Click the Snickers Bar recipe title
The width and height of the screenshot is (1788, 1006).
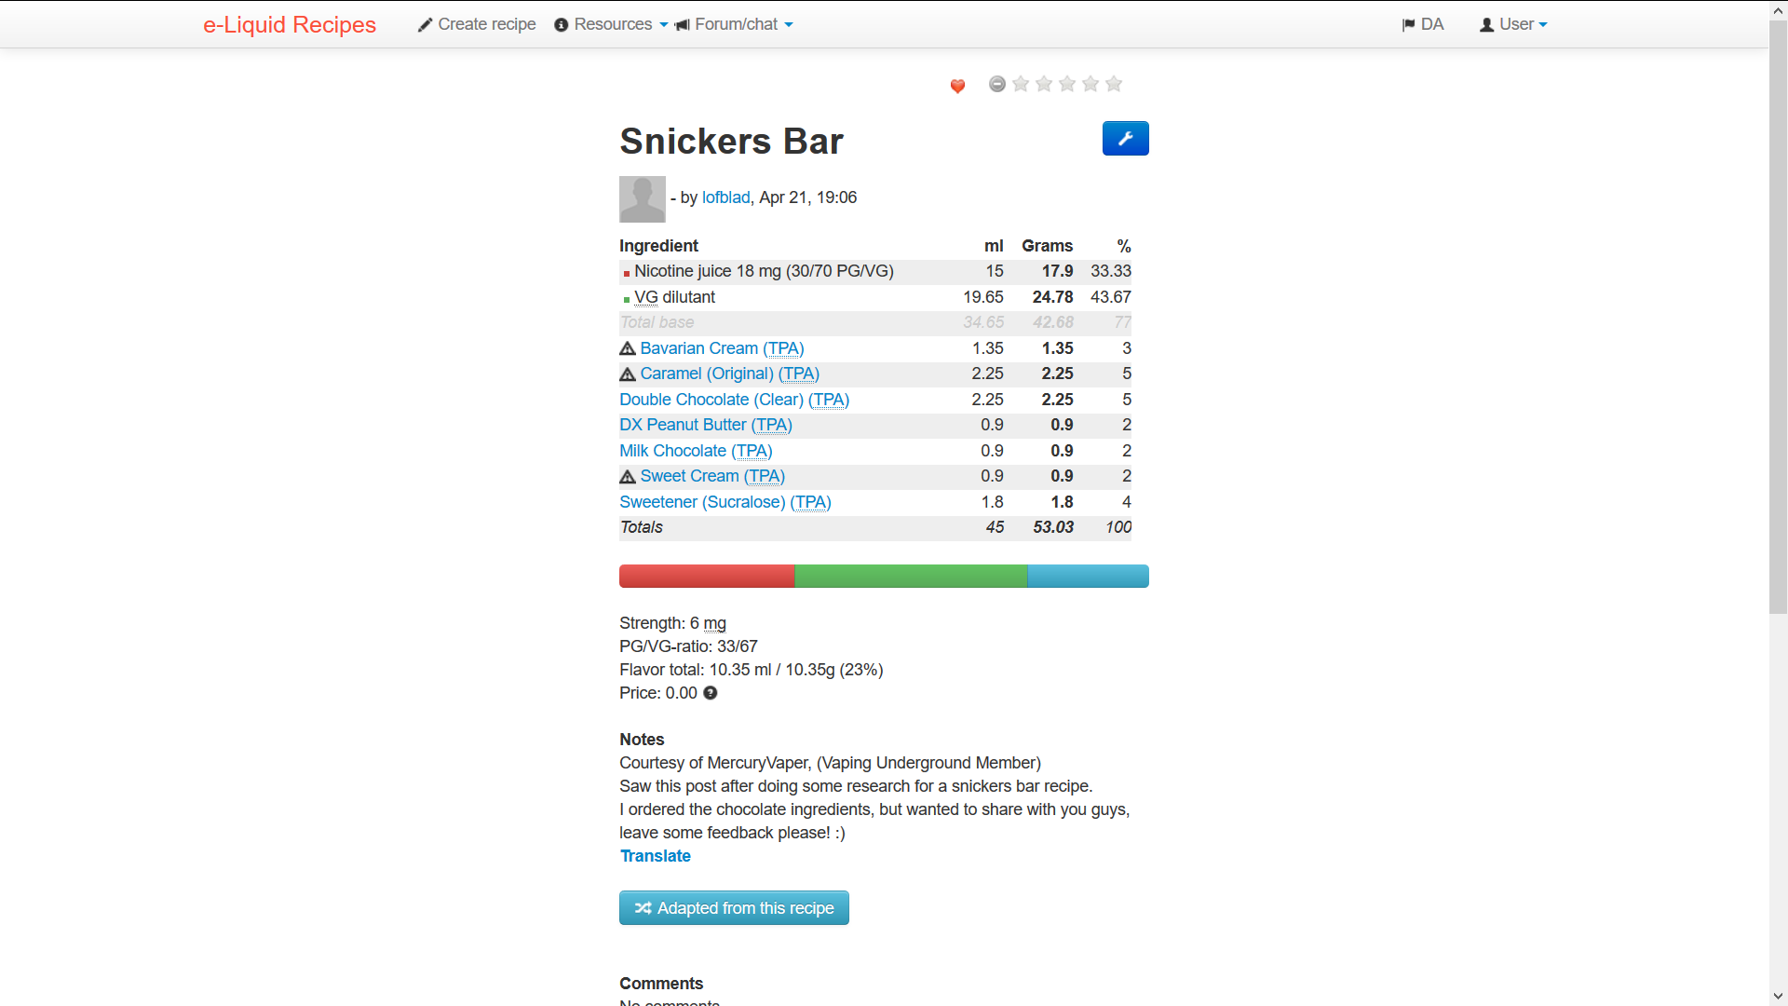731,142
